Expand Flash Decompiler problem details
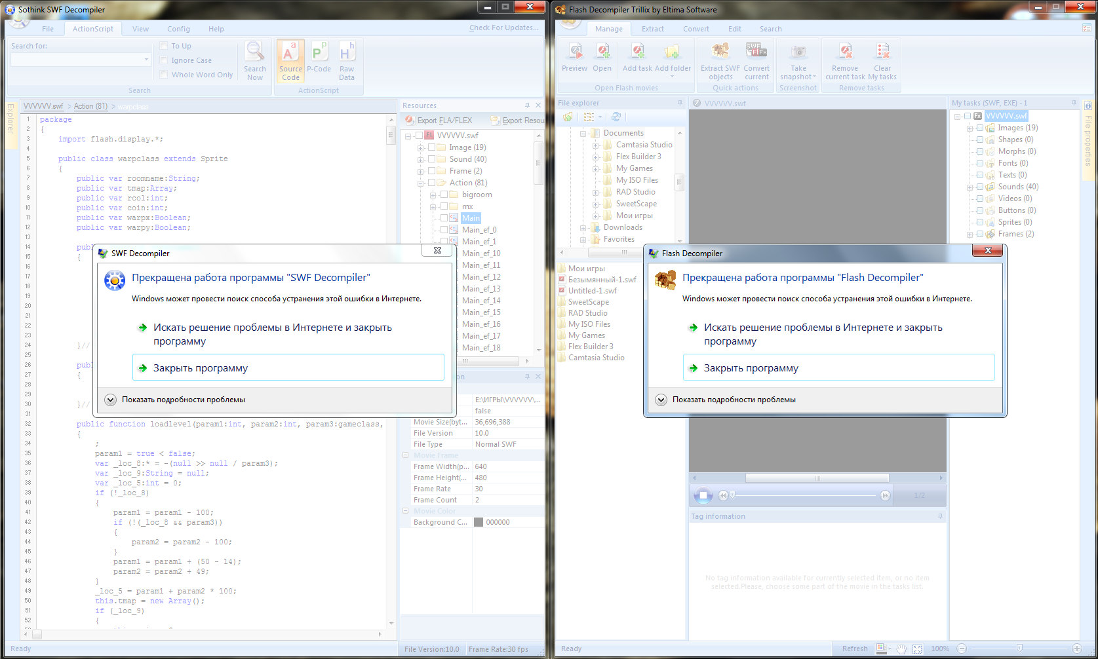Image resolution: width=1098 pixels, height=659 pixels. point(661,400)
